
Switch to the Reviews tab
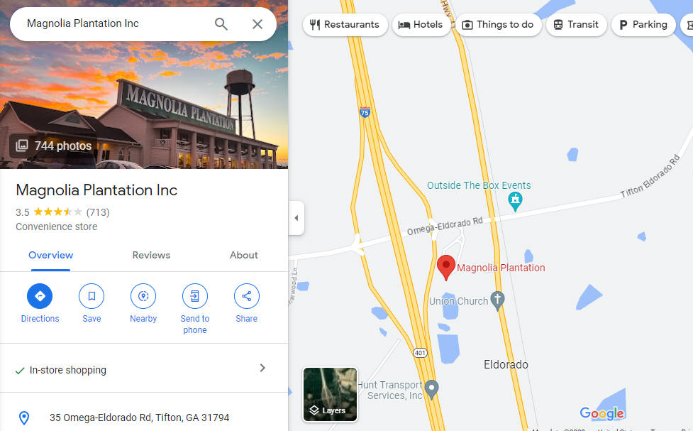click(151, 256)
